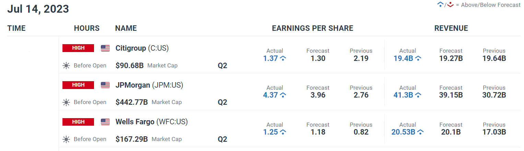524x151 pixels.
Task: Click the US flag icon beside Citigroup
Action: 105,48
